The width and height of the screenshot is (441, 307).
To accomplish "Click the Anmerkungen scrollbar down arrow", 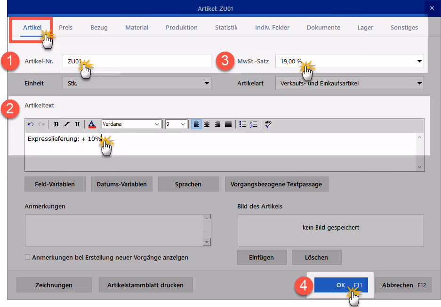I will click(207, 242).
